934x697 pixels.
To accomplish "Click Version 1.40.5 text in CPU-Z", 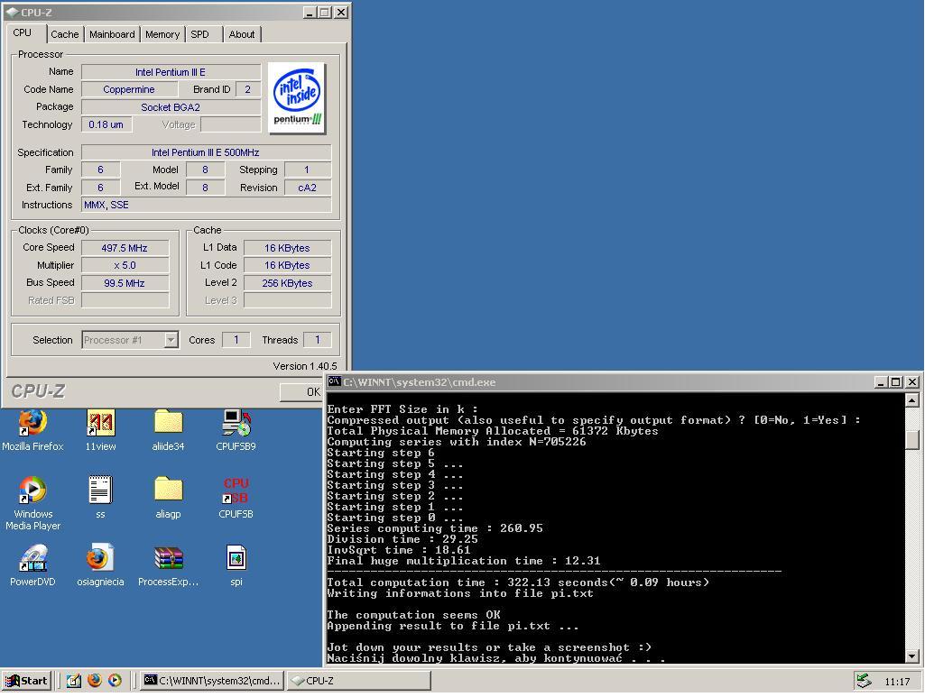I will pyautogui.click(x=304, y=366).
